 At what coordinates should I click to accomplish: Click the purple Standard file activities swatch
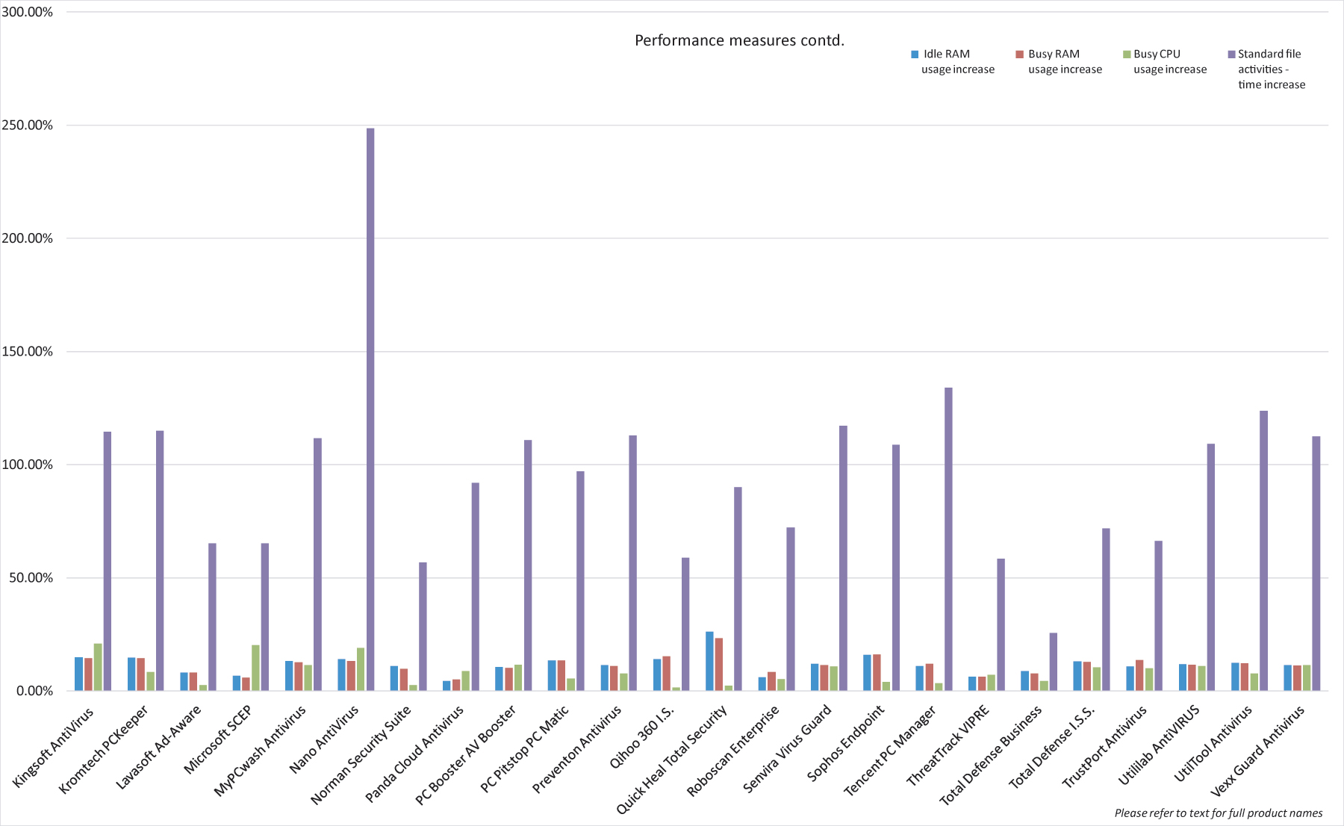point(1232,54)
